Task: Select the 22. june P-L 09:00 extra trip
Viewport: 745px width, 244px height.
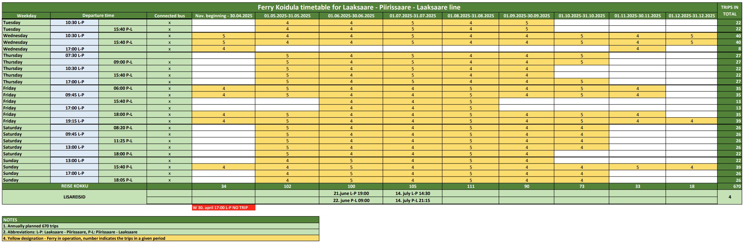Action: [x=351, y=201]
